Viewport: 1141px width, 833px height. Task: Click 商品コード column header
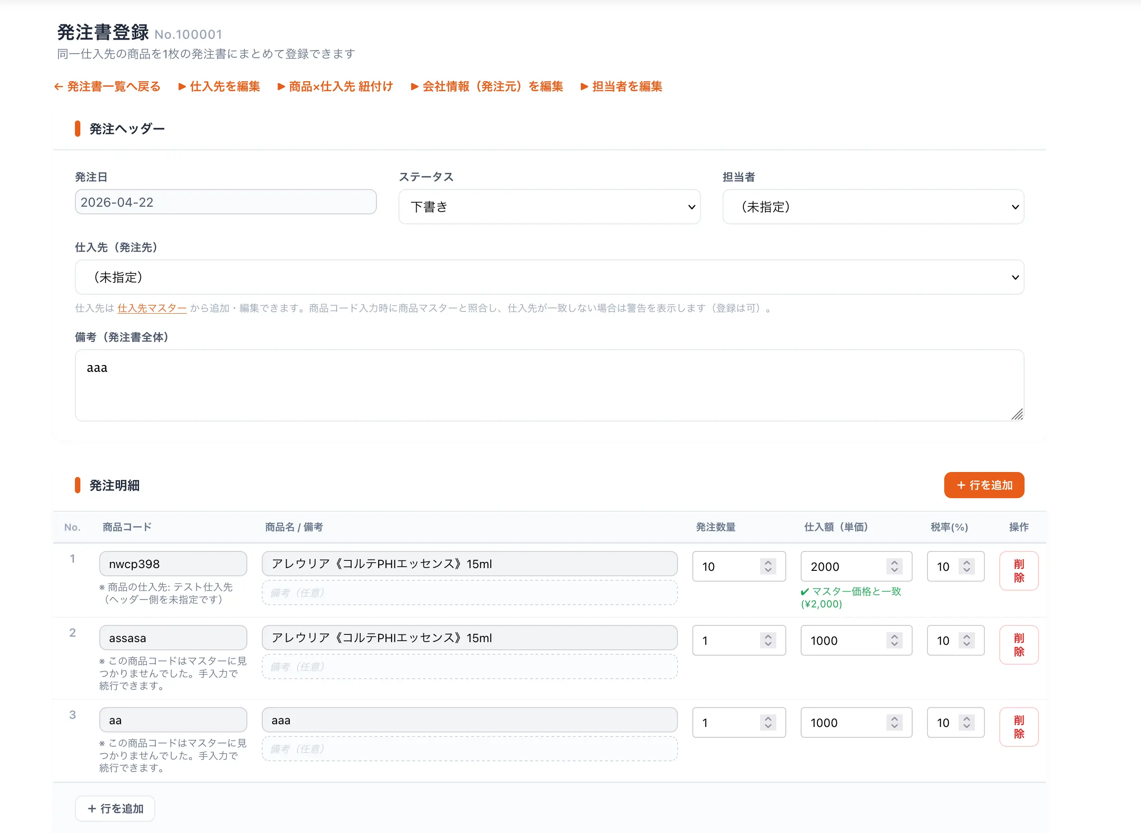click(127, 528)
